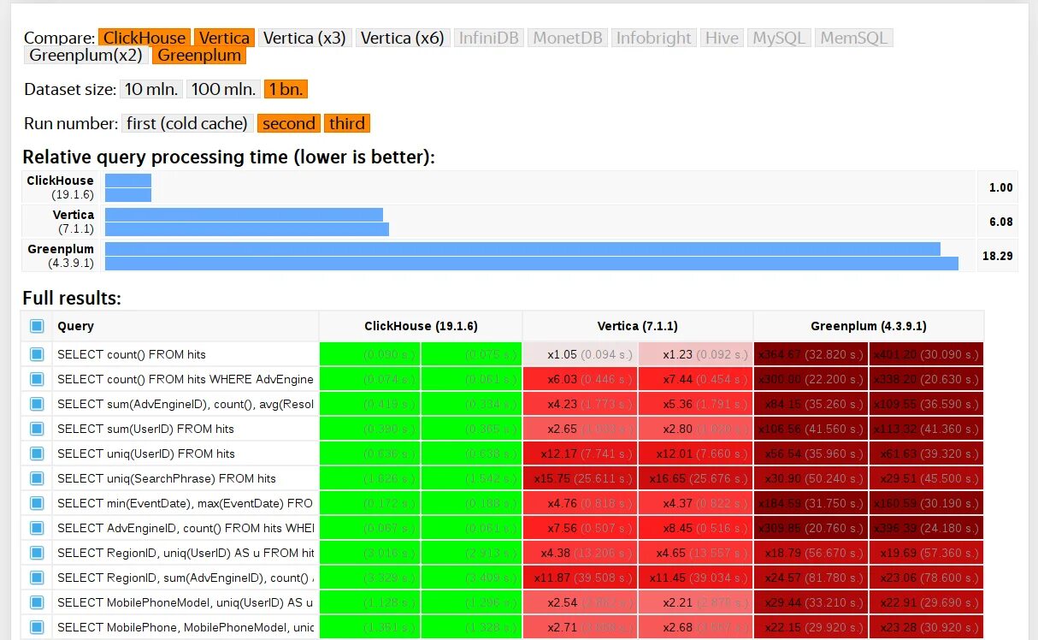Toggle the ClickHouse compare option

pos(144,38)
